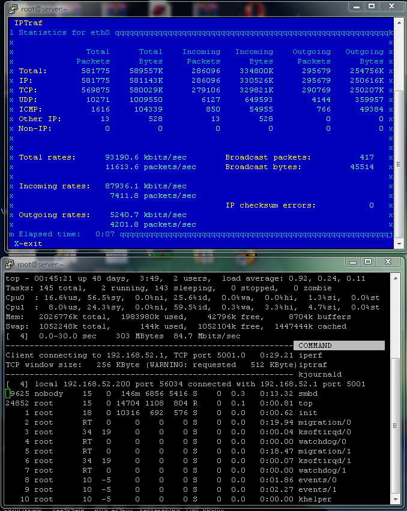Click iperf result 84.7 Mbits/sec
The width and height of the screenshot is (407, 511).
pyautogui.click(x=207, y=336)
